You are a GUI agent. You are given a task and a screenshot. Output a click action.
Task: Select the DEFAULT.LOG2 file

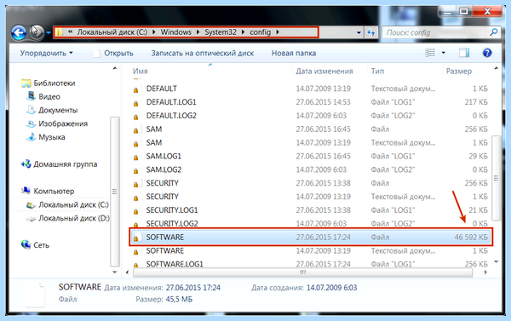pos(171,116)
